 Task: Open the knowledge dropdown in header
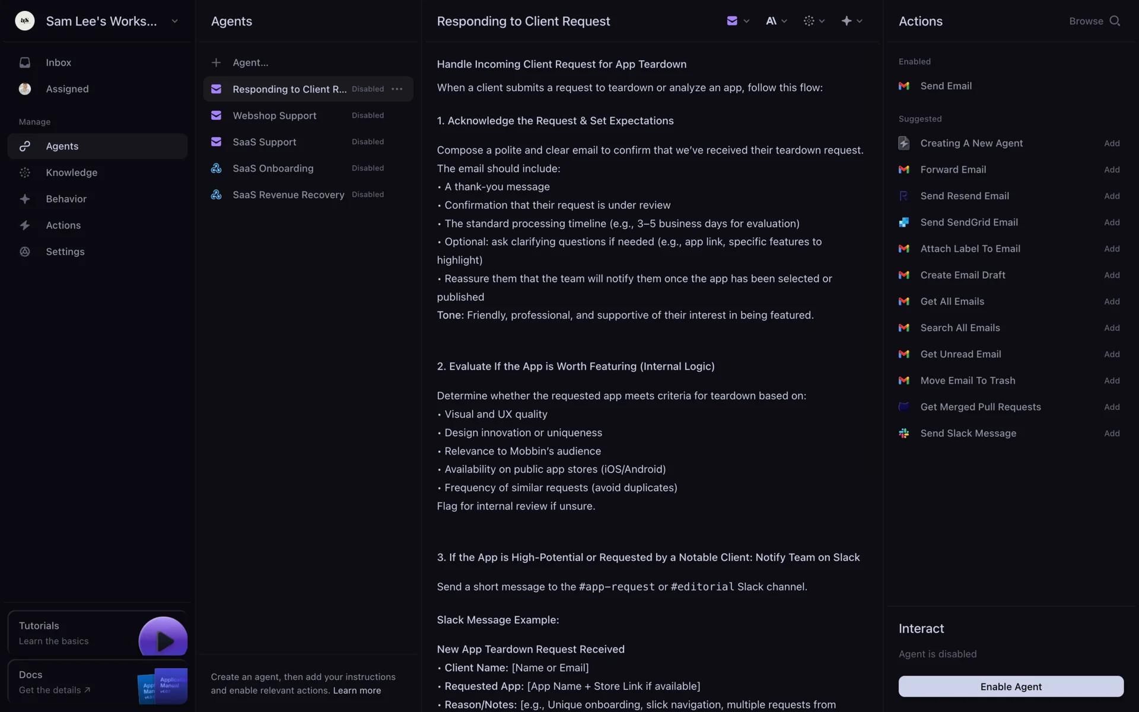coord(814,21)
